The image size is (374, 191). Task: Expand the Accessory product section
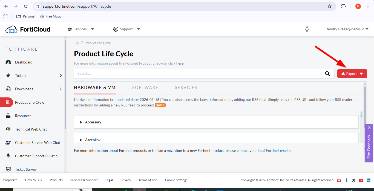point(93,122)
